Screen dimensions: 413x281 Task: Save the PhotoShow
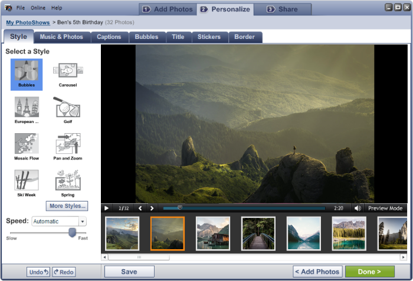[x=129, y=272]
